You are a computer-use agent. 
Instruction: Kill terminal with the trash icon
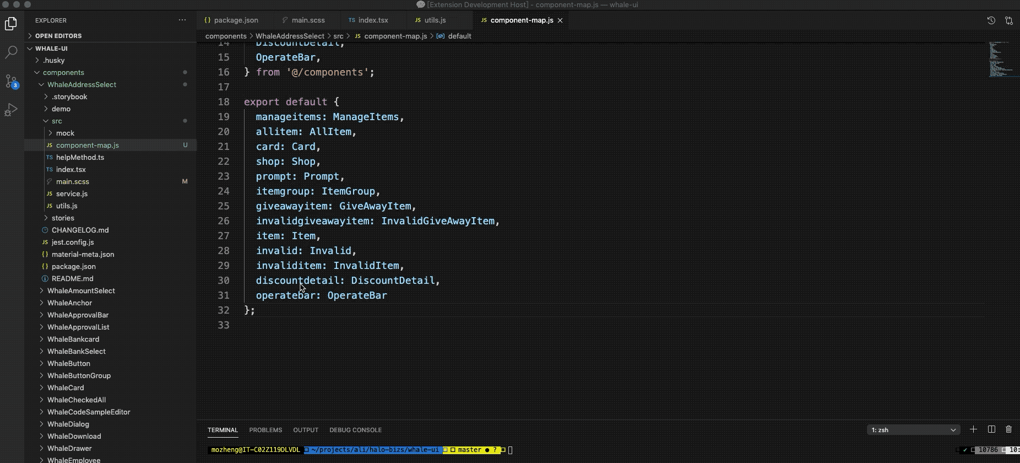click(x=1009, y=429)
